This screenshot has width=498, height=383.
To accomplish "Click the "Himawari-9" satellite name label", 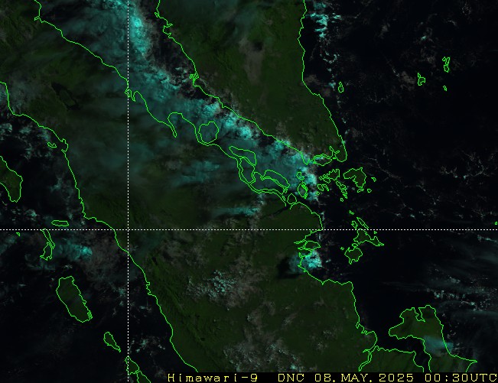I will point(213,378).
